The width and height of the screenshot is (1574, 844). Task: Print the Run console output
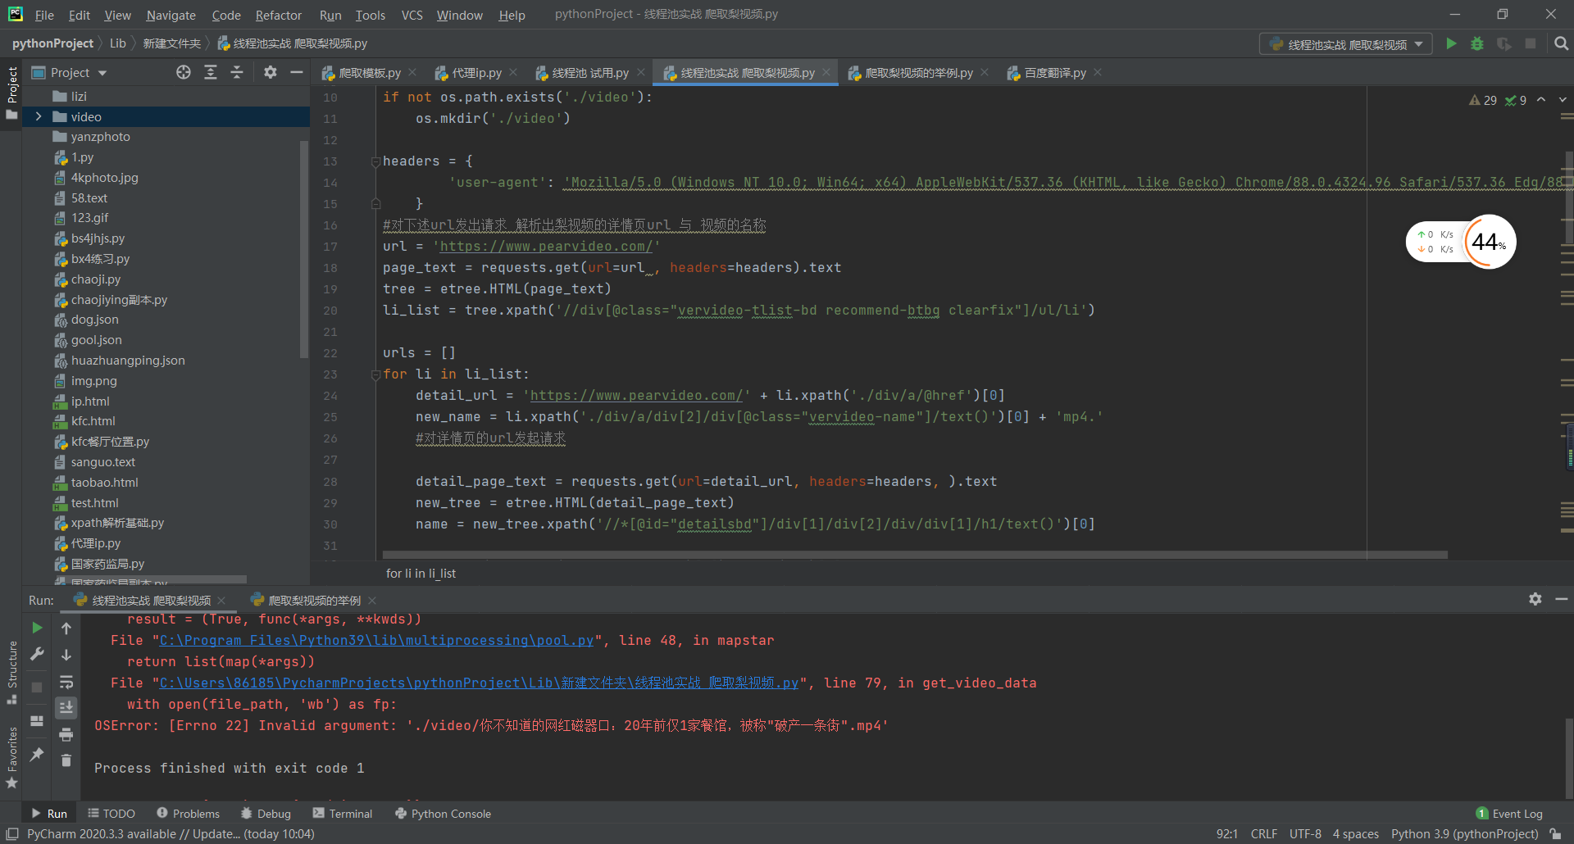[x=66, y=734]
